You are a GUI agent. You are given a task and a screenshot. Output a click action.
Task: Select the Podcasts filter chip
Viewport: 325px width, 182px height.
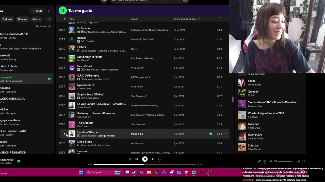(x=7, y=19)
